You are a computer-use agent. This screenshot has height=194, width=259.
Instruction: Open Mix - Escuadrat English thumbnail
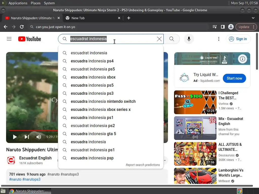(x=195, y=128)
